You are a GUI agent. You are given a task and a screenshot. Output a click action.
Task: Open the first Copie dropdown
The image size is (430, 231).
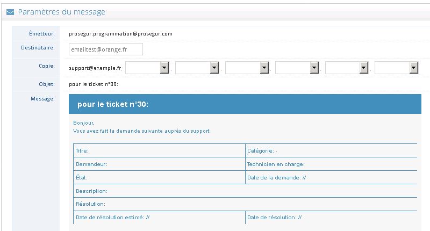[147, 68]
